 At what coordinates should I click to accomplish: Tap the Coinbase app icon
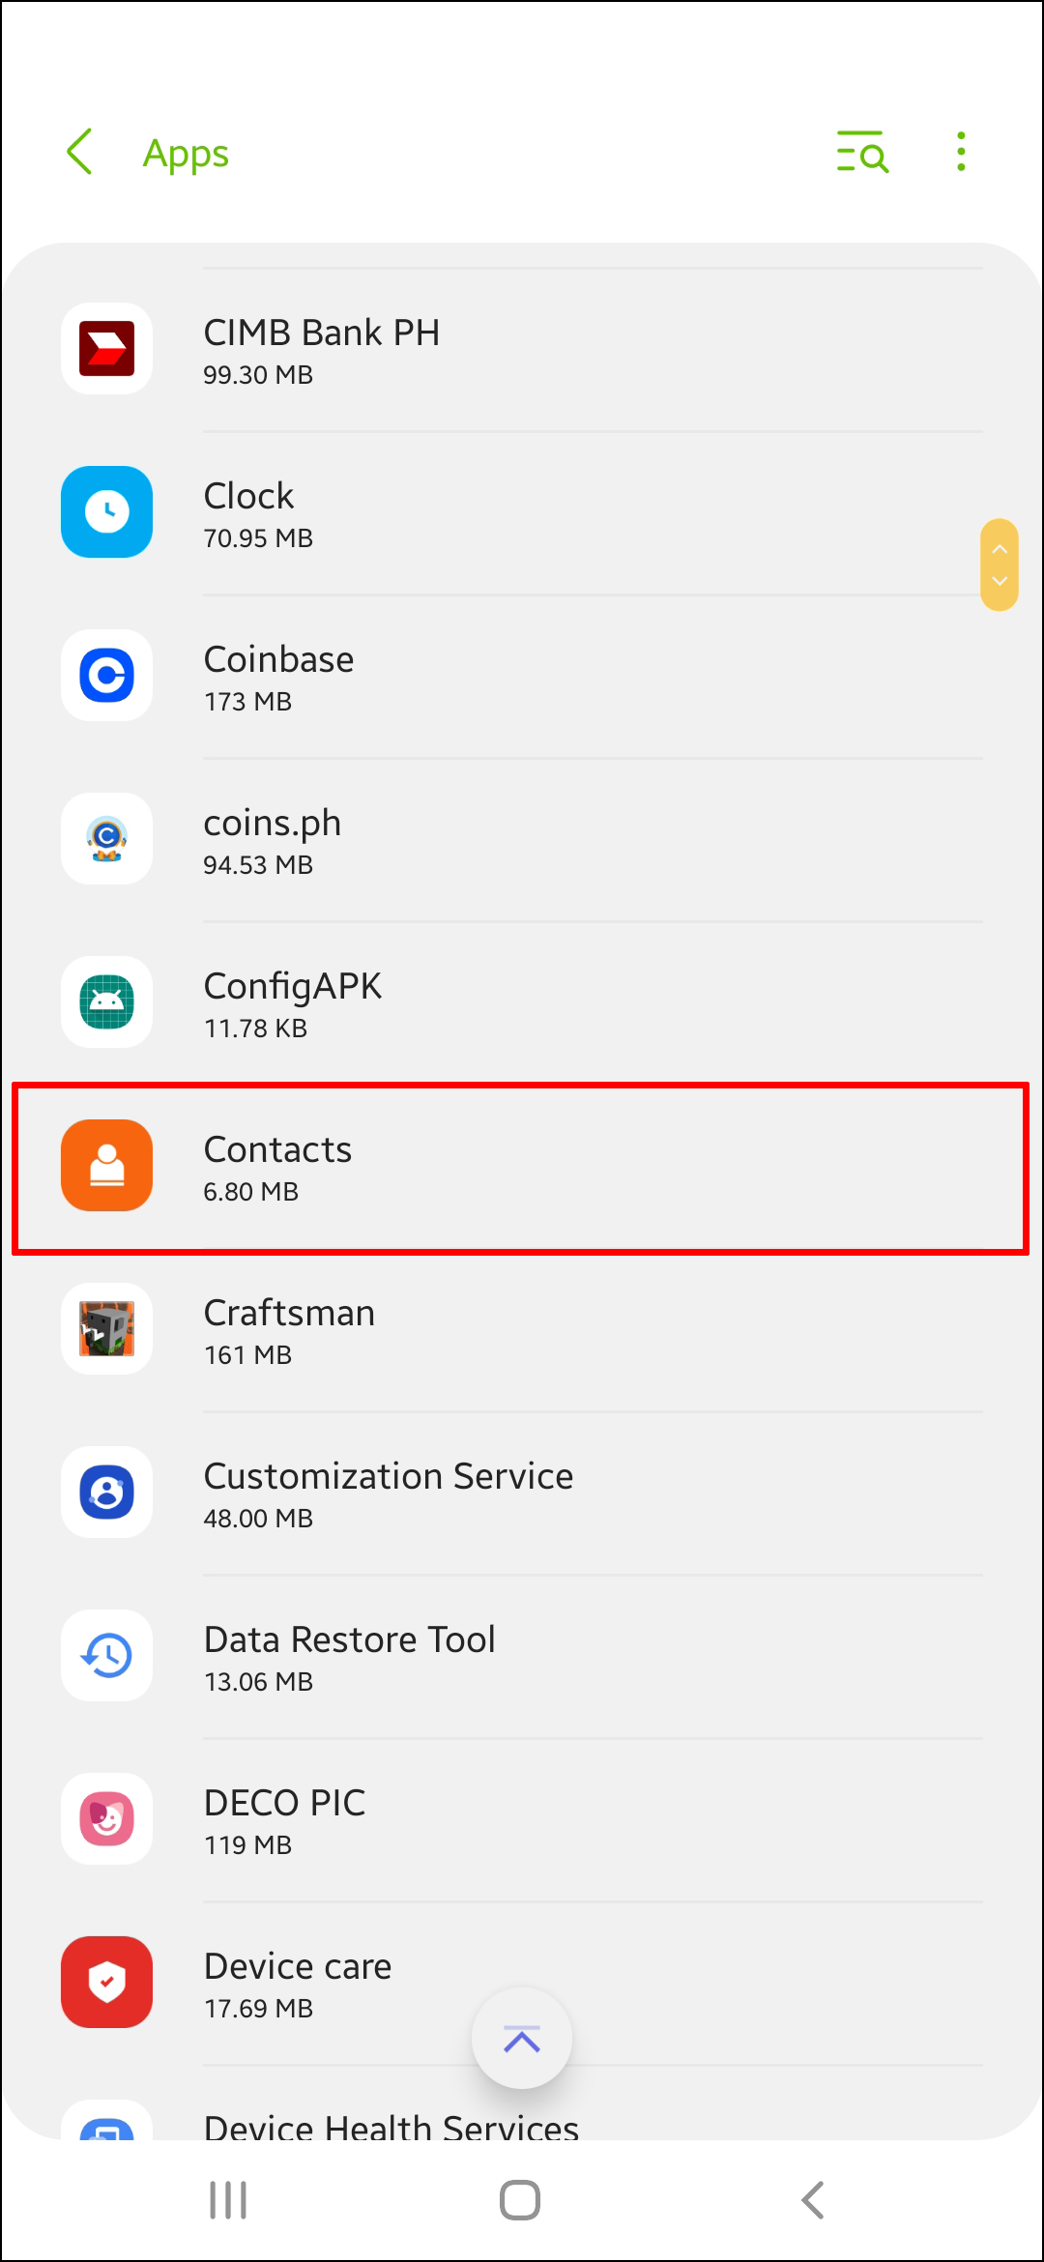107,676
